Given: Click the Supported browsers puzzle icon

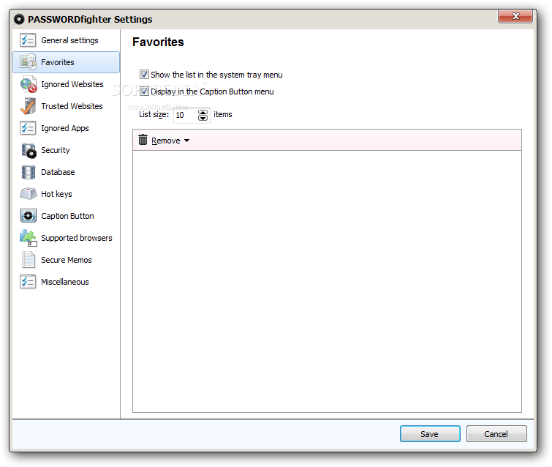Looking at the screenshot, I should [29, 238].
